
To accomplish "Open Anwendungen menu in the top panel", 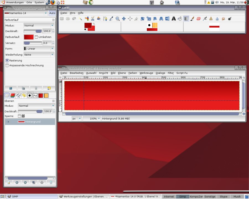I will pos(15,2).
